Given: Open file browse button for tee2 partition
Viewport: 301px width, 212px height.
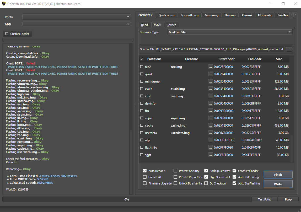Looking at the screenshot, I should 210,67.
